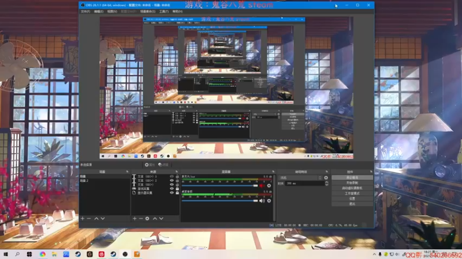Open desktop audio settings gear

269,200
